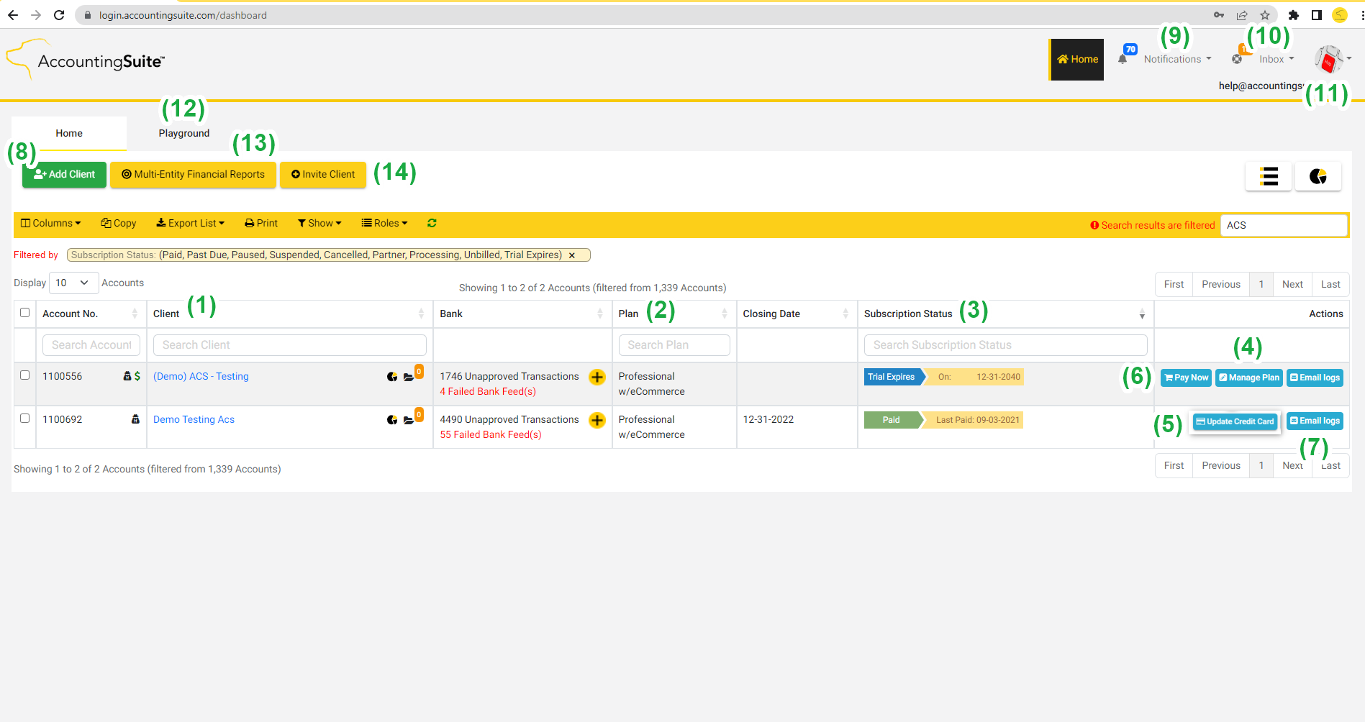
Task: Click the ACS search box
Action: pyautogui.click(x=1284, y=225)
